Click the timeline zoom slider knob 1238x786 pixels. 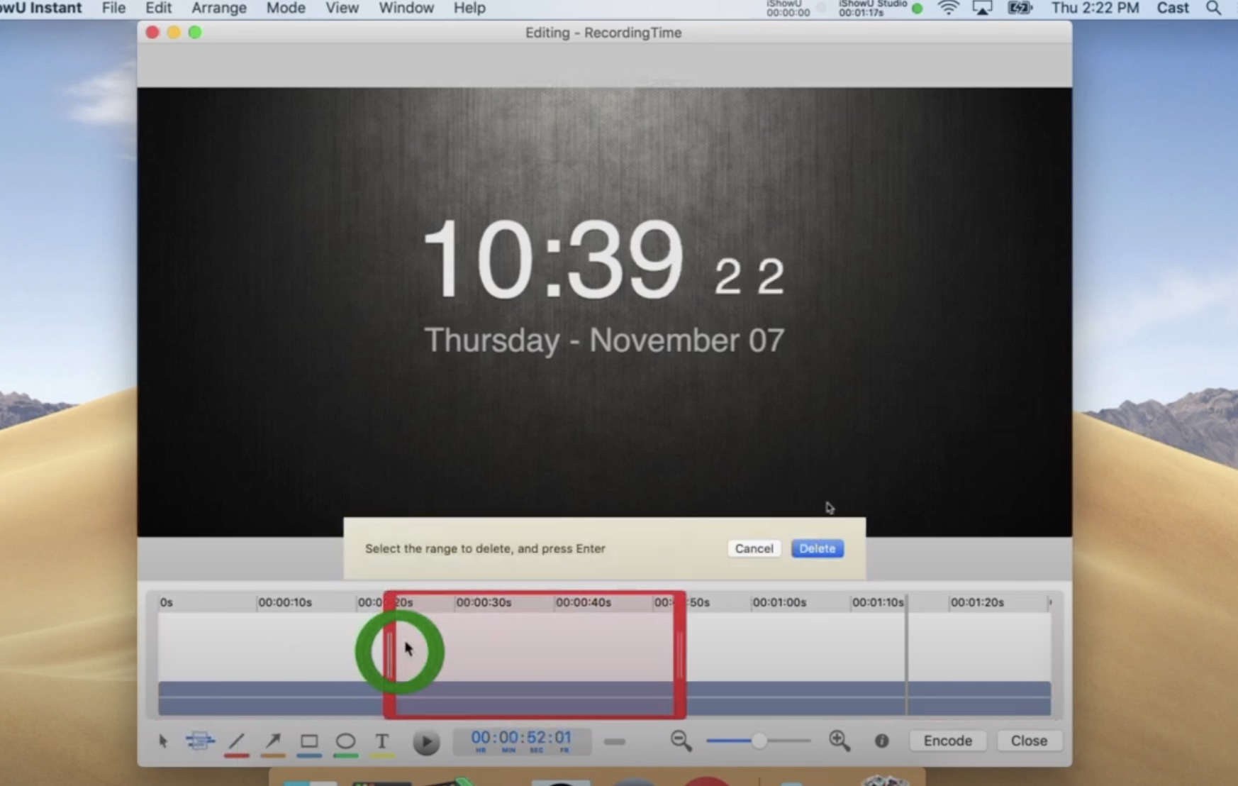759,741
